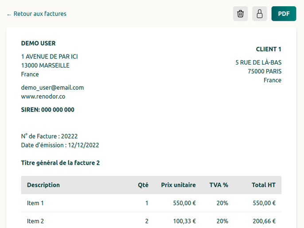
Task: Click the Prix unitaire column header
Action: (x=178, y=185)
